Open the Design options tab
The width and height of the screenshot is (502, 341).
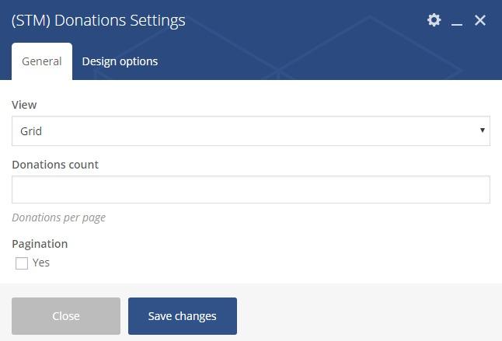click(120, 61)
